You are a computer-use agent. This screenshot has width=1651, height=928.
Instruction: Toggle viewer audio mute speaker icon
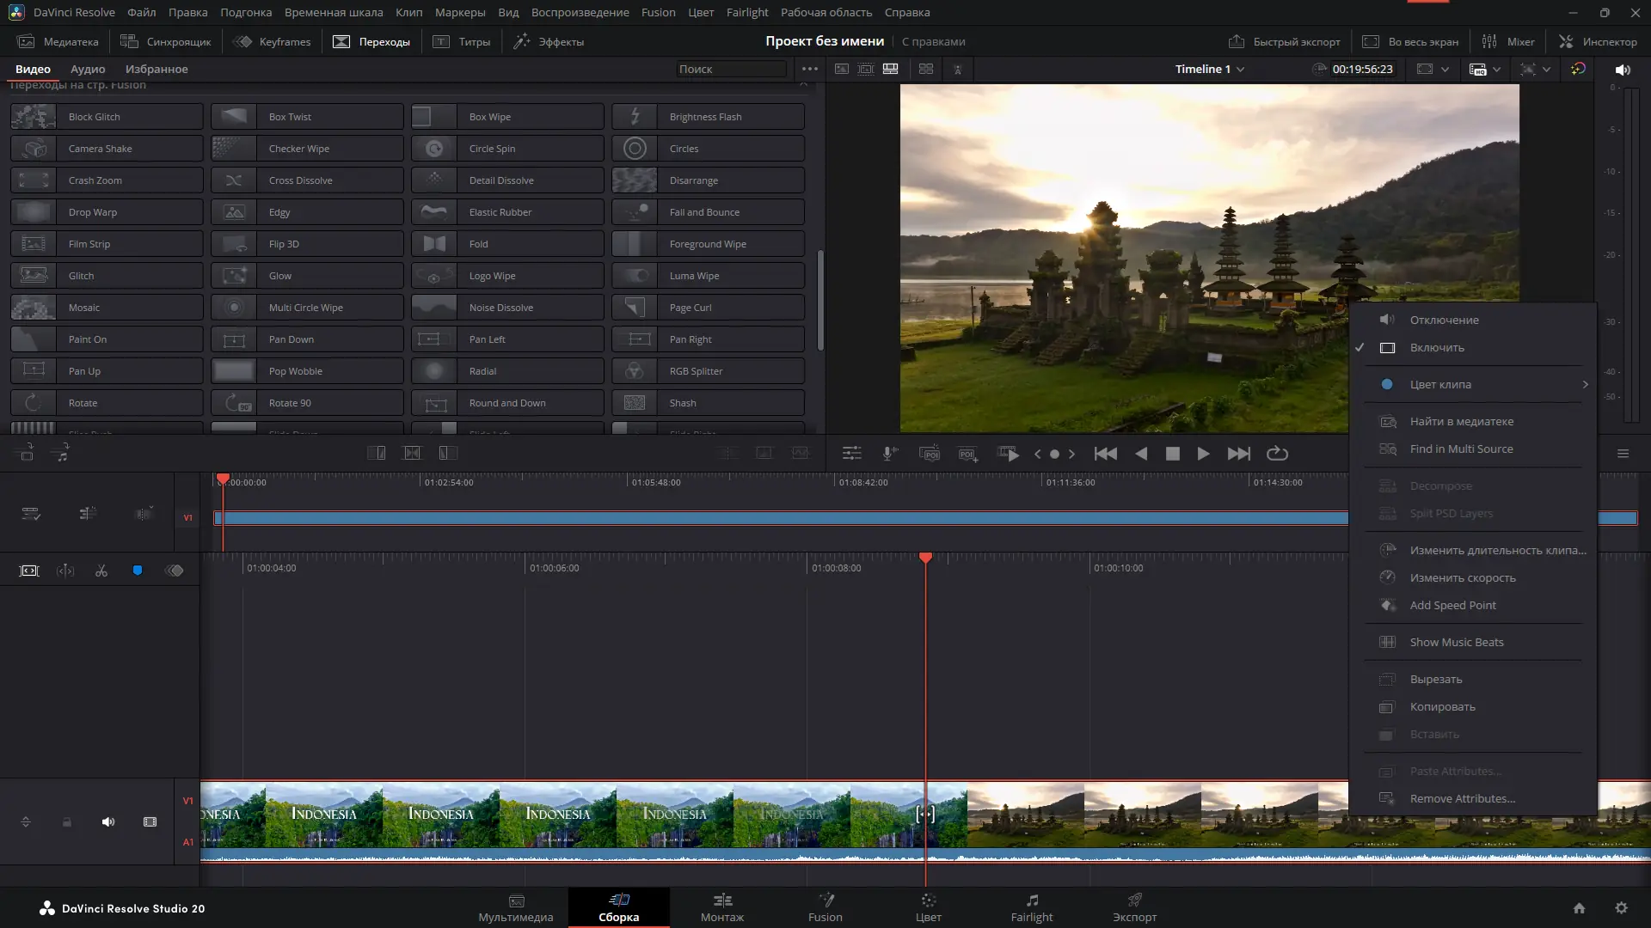point(1623,70)
